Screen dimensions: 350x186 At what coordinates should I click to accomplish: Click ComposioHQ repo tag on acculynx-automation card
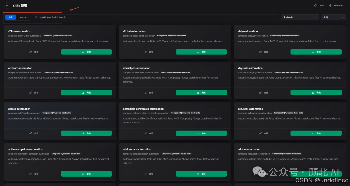point(288,113)
